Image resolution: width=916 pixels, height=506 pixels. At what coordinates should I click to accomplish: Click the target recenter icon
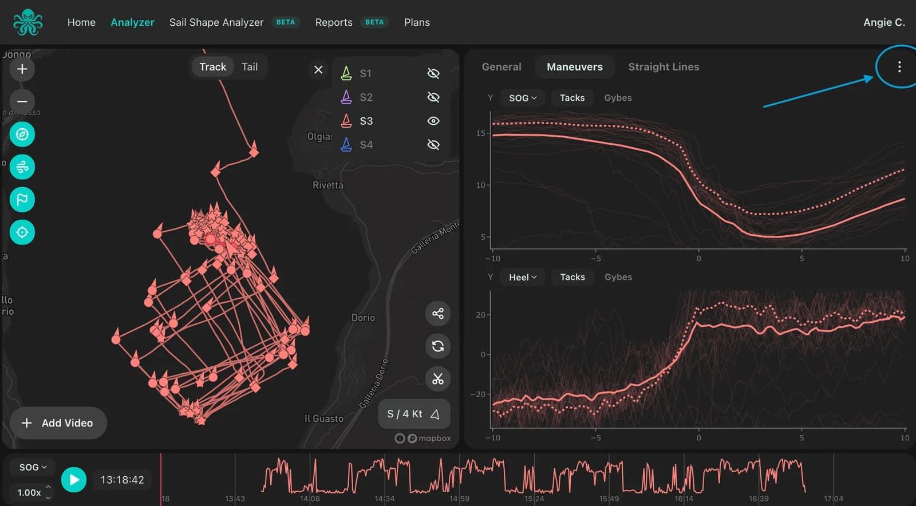(x=22, y=232)
